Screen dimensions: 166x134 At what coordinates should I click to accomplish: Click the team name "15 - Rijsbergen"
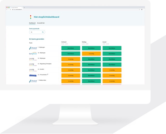(41, 53)
